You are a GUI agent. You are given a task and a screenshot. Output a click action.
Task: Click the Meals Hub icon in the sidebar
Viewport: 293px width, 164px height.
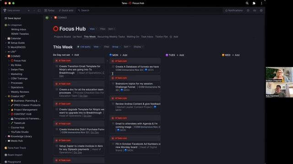tap(9, 141)
